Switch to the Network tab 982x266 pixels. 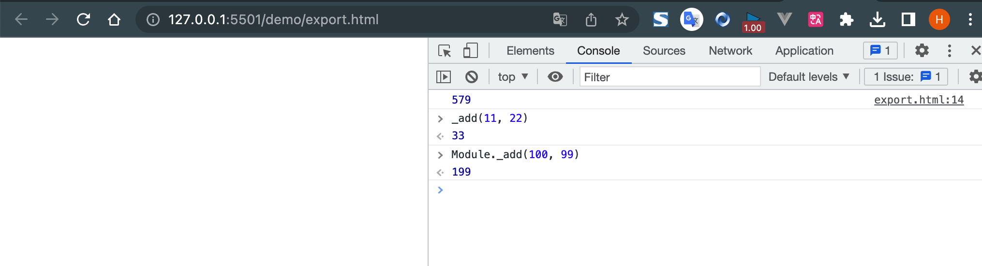[730, 51]
